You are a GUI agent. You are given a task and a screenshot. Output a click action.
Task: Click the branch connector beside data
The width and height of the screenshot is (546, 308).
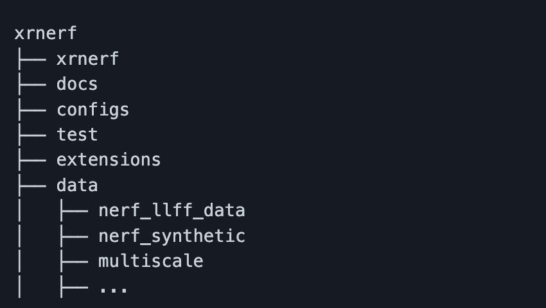click(x=30, y=185)
